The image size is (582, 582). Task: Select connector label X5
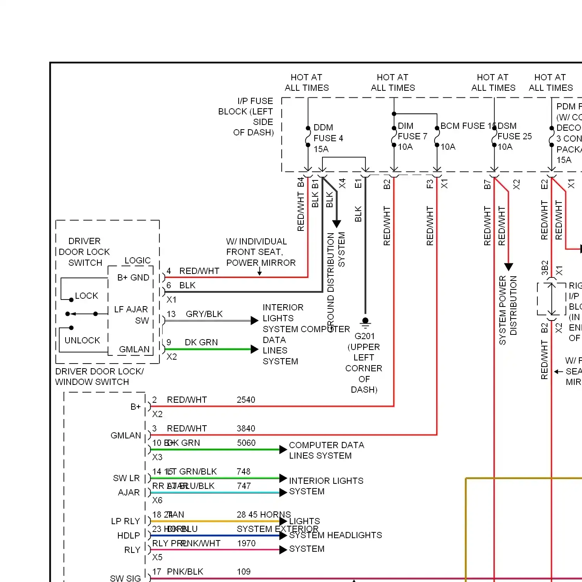pos(157,557)
